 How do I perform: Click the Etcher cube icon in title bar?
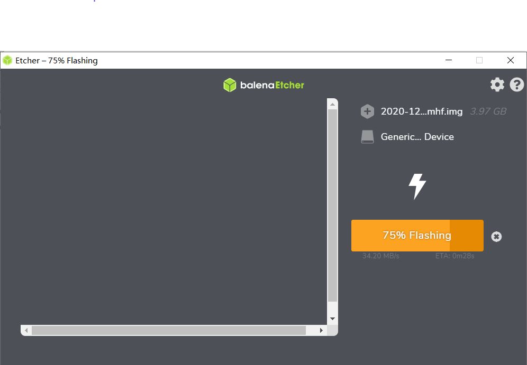coord(7,60)
